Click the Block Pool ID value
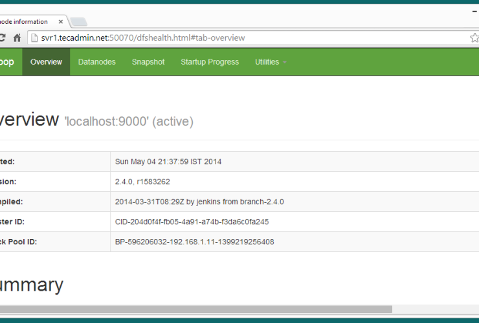The height and width of the screenshot is (323, 479). pyautogui.click(x=194, y=242)
